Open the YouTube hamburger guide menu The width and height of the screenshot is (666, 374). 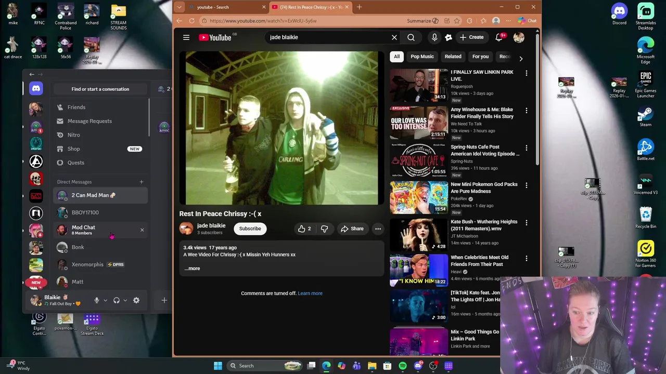[186, 37]
